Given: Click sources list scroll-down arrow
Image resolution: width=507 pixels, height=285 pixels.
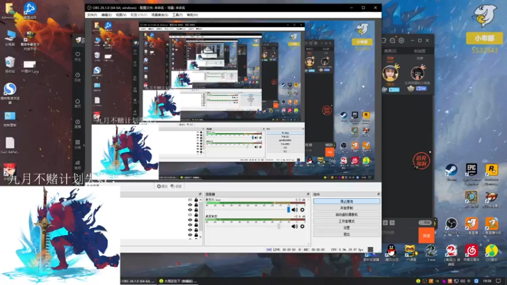Looking at the screenshot, I should (x=200, y=237).
